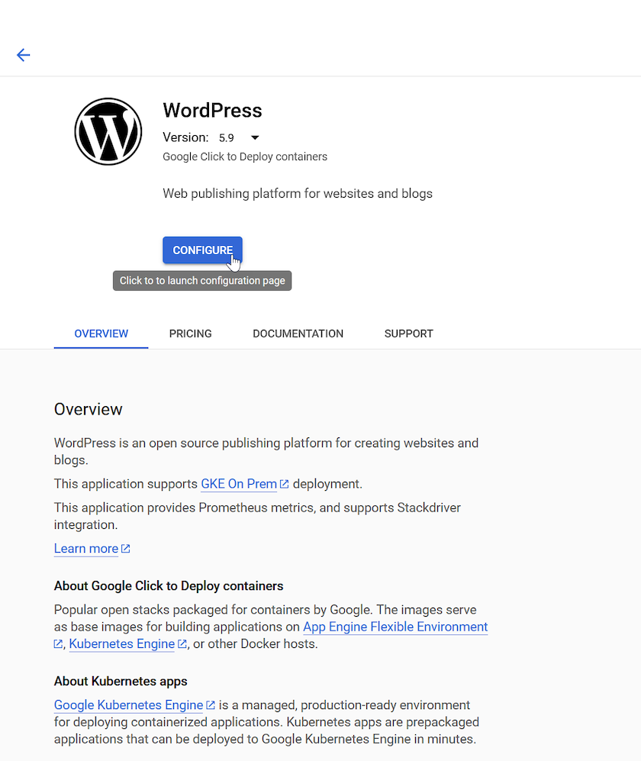Open external icon next to GKE On Prem
The width and height of the screenshot is (641, 761).
(x=285, y=484)
